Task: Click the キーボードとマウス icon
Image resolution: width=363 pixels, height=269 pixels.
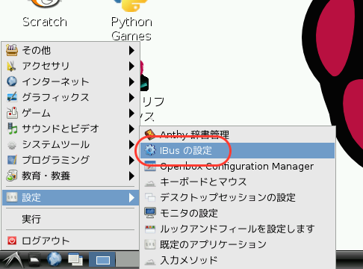Action: pos(150,184)
